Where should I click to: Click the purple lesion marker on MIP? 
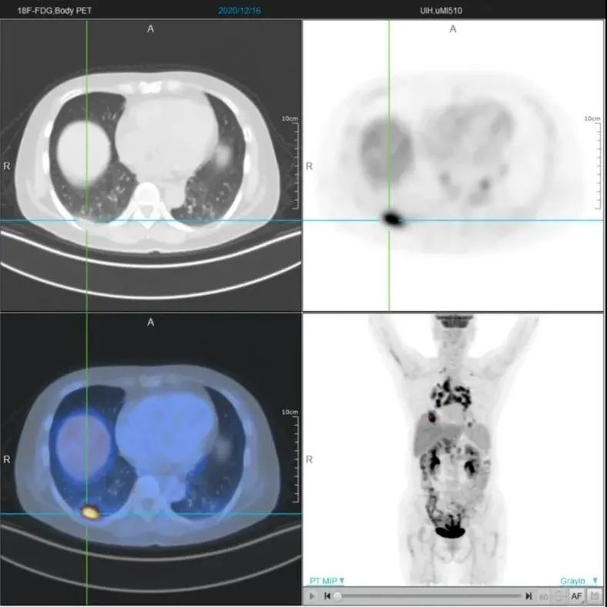tap(431, 418)
